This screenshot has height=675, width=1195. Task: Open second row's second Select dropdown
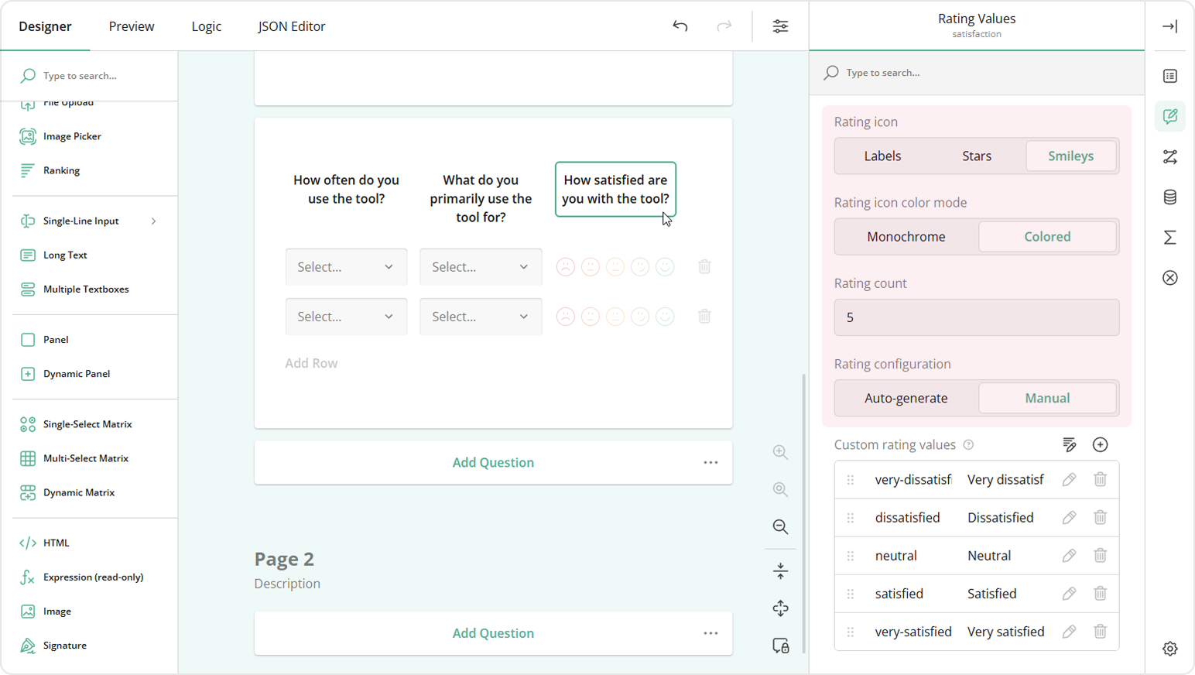(480, 317)
